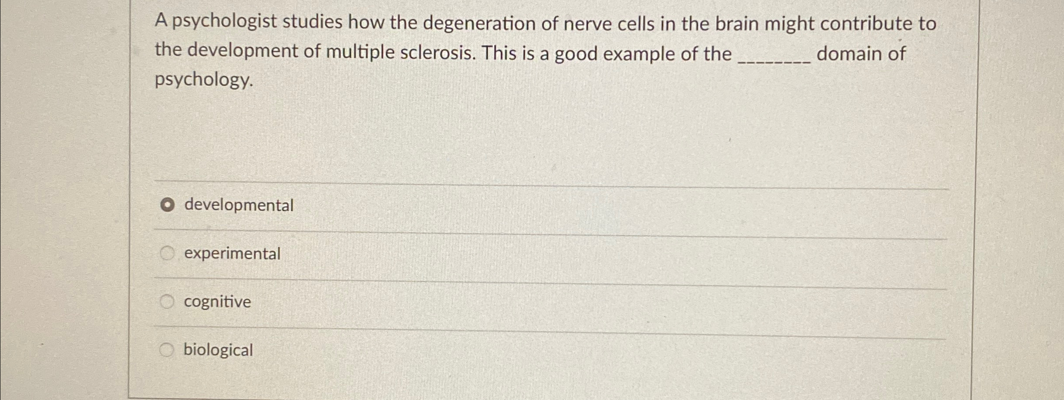Click the filled radio indicator next to developmental
Viewport: 1064px width, 400px height.
click(168, 205)
